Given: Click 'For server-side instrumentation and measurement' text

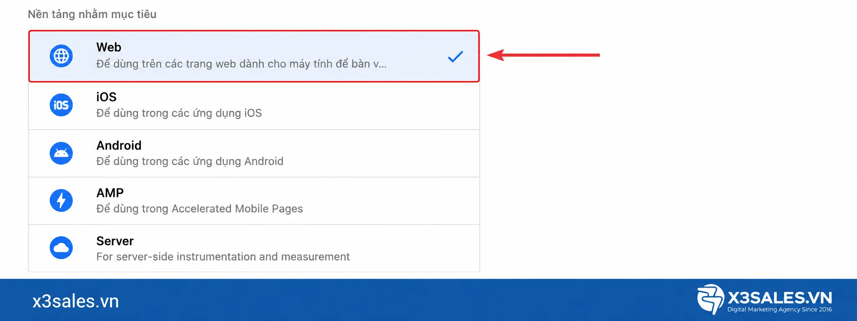Looking at the screenshot, I should point(223,257).
